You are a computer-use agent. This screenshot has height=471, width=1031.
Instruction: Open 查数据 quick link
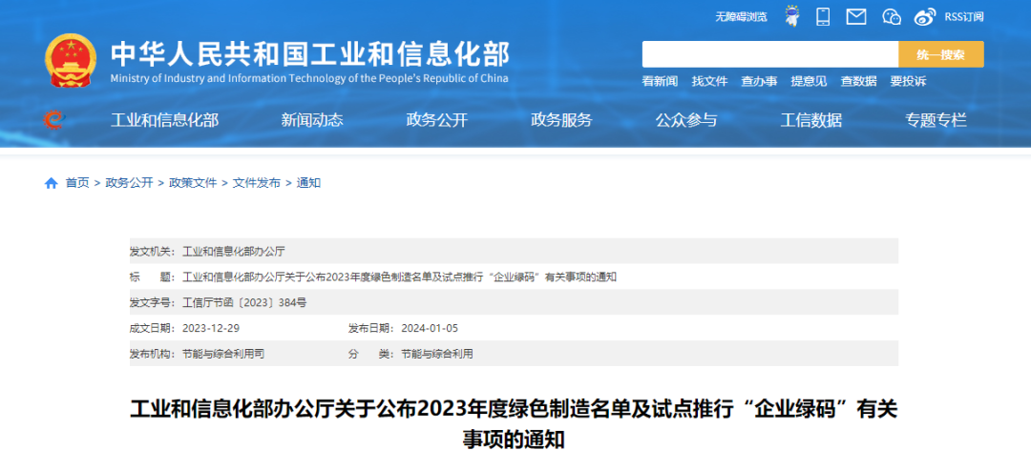click(858, 81)
